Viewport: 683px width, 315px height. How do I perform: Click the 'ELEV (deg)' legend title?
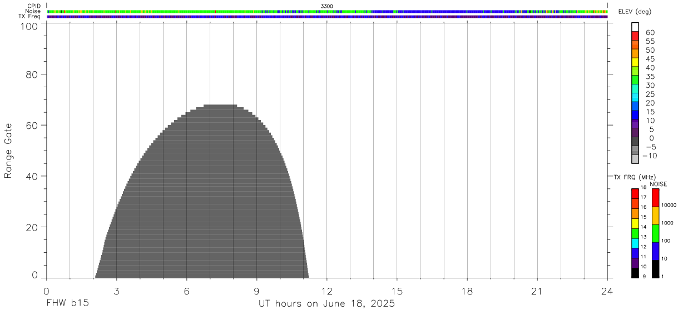[635, 12]
